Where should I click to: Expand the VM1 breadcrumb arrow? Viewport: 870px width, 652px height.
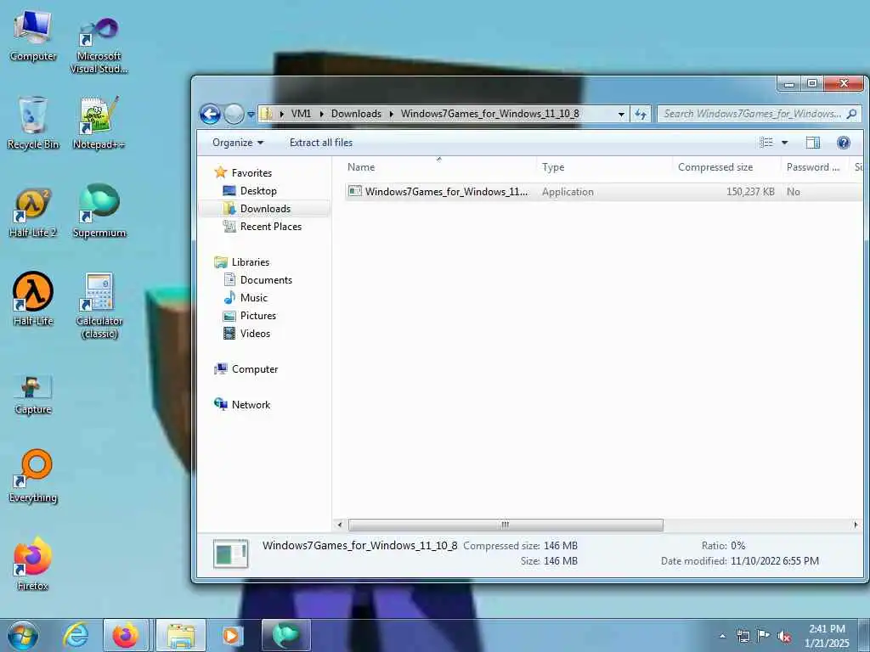tap(321, 114)
